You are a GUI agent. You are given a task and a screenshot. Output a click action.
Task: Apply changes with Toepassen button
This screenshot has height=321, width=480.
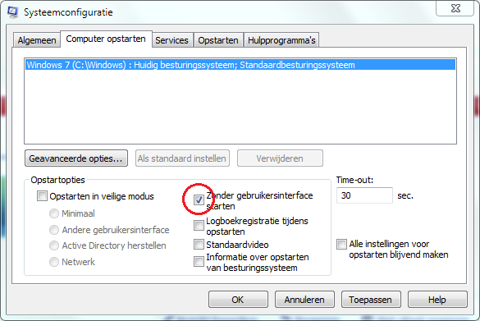coord(371,300)
